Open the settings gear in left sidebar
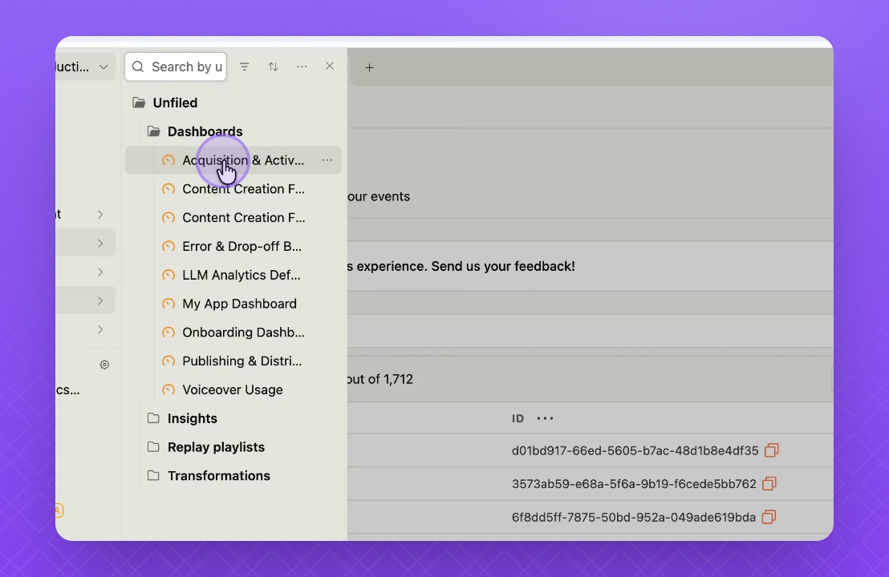Image resolution: width=889 pixels, height=577 pixels. click(x=104, y=365)
